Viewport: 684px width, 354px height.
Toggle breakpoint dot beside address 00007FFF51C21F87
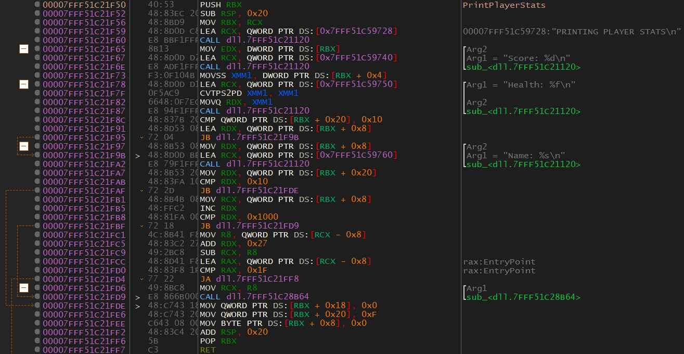tap(37, 111)
